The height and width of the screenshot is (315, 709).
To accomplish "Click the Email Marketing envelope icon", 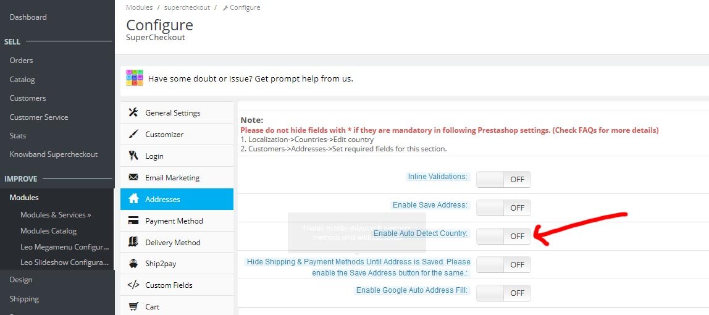I will tap(133, 178).
